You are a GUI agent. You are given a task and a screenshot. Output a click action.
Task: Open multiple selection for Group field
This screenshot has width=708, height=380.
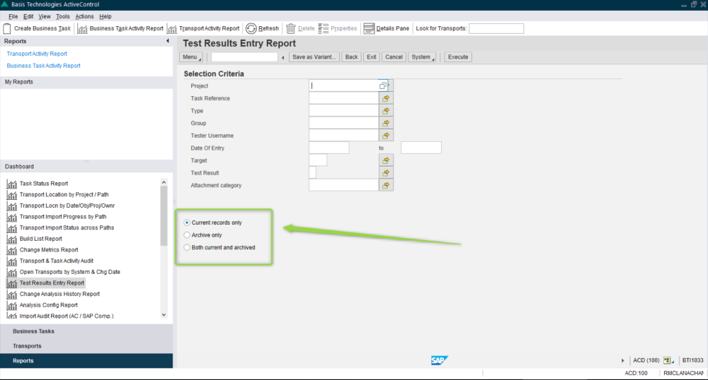pos(386,123)
